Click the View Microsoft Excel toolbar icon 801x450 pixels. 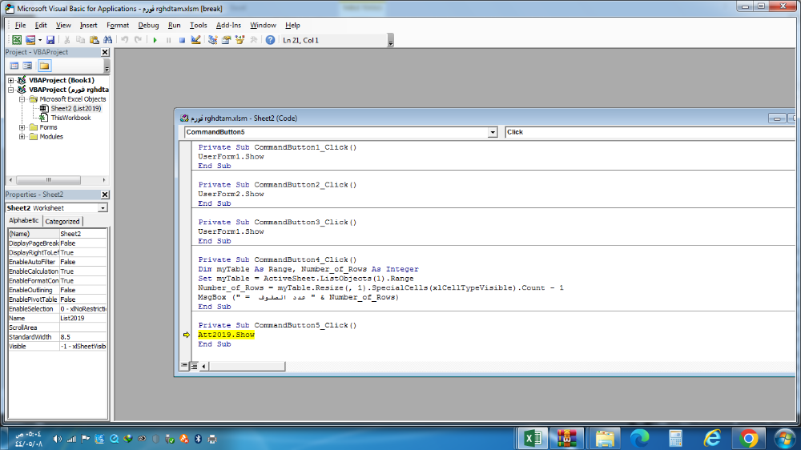(17, 40)
